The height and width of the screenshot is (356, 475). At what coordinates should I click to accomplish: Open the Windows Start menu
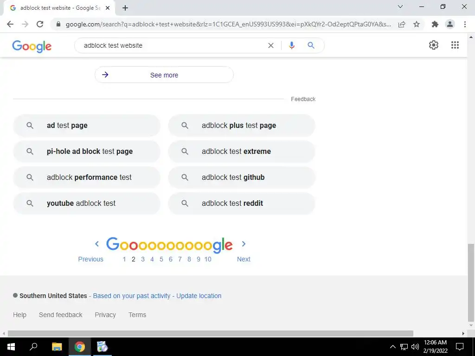pos(11,347)
